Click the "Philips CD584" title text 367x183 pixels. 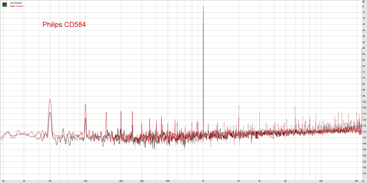(x=64, y=24)
